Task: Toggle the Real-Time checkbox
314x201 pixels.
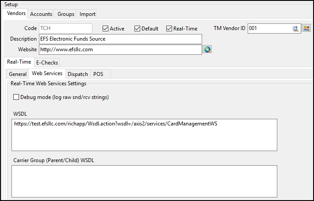Action: click(x=169, y=29)
